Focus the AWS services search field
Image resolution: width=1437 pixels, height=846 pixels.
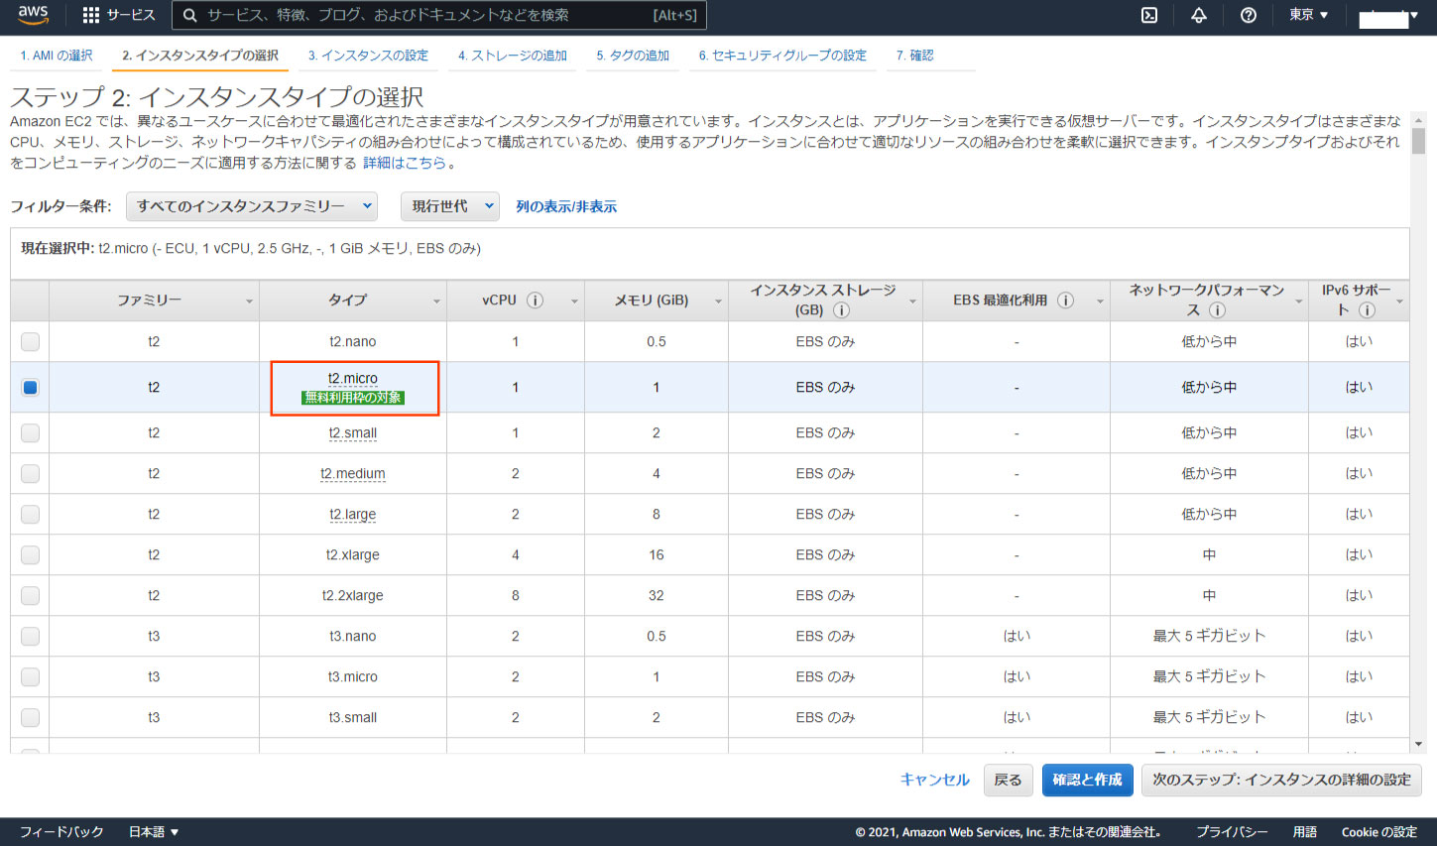tap(438, 15)
